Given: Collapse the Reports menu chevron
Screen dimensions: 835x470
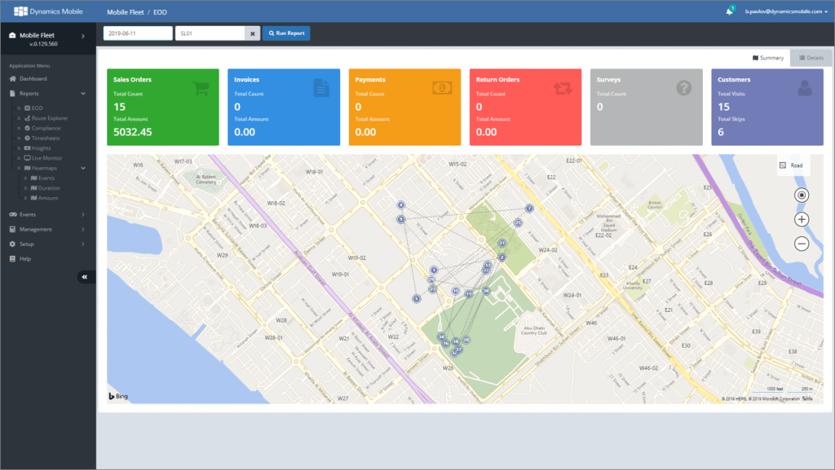Looking at the screenshot, I should pyautogui.click(x=83, y=94).
